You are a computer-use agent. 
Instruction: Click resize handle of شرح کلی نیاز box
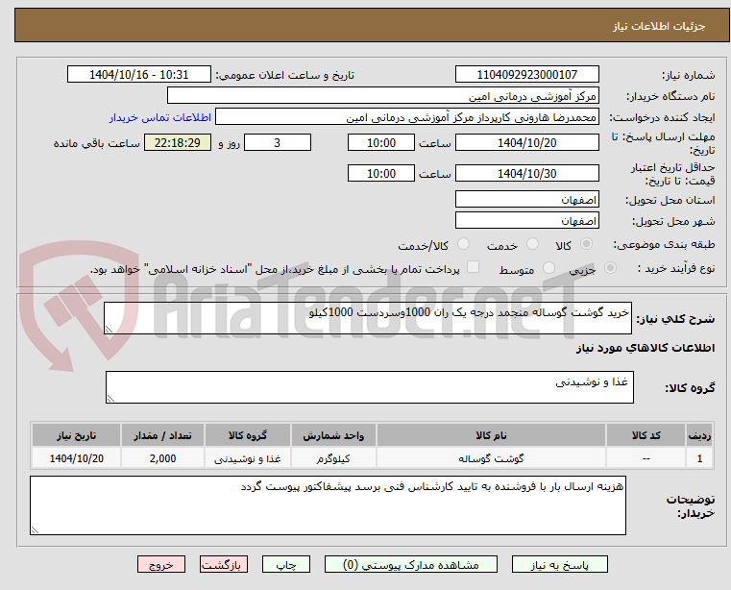click(109, 330)
